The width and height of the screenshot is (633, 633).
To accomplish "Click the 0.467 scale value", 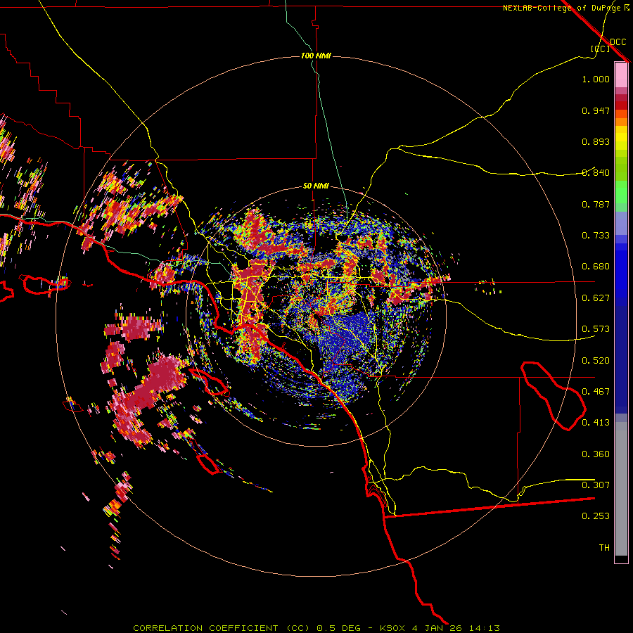I will pyautogui.click(x=596, y=392).
